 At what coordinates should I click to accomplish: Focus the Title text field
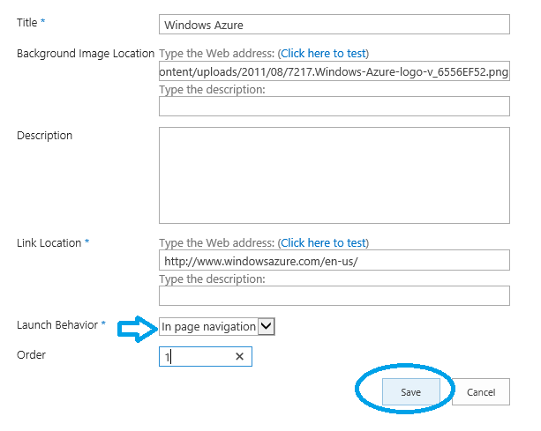334,26
